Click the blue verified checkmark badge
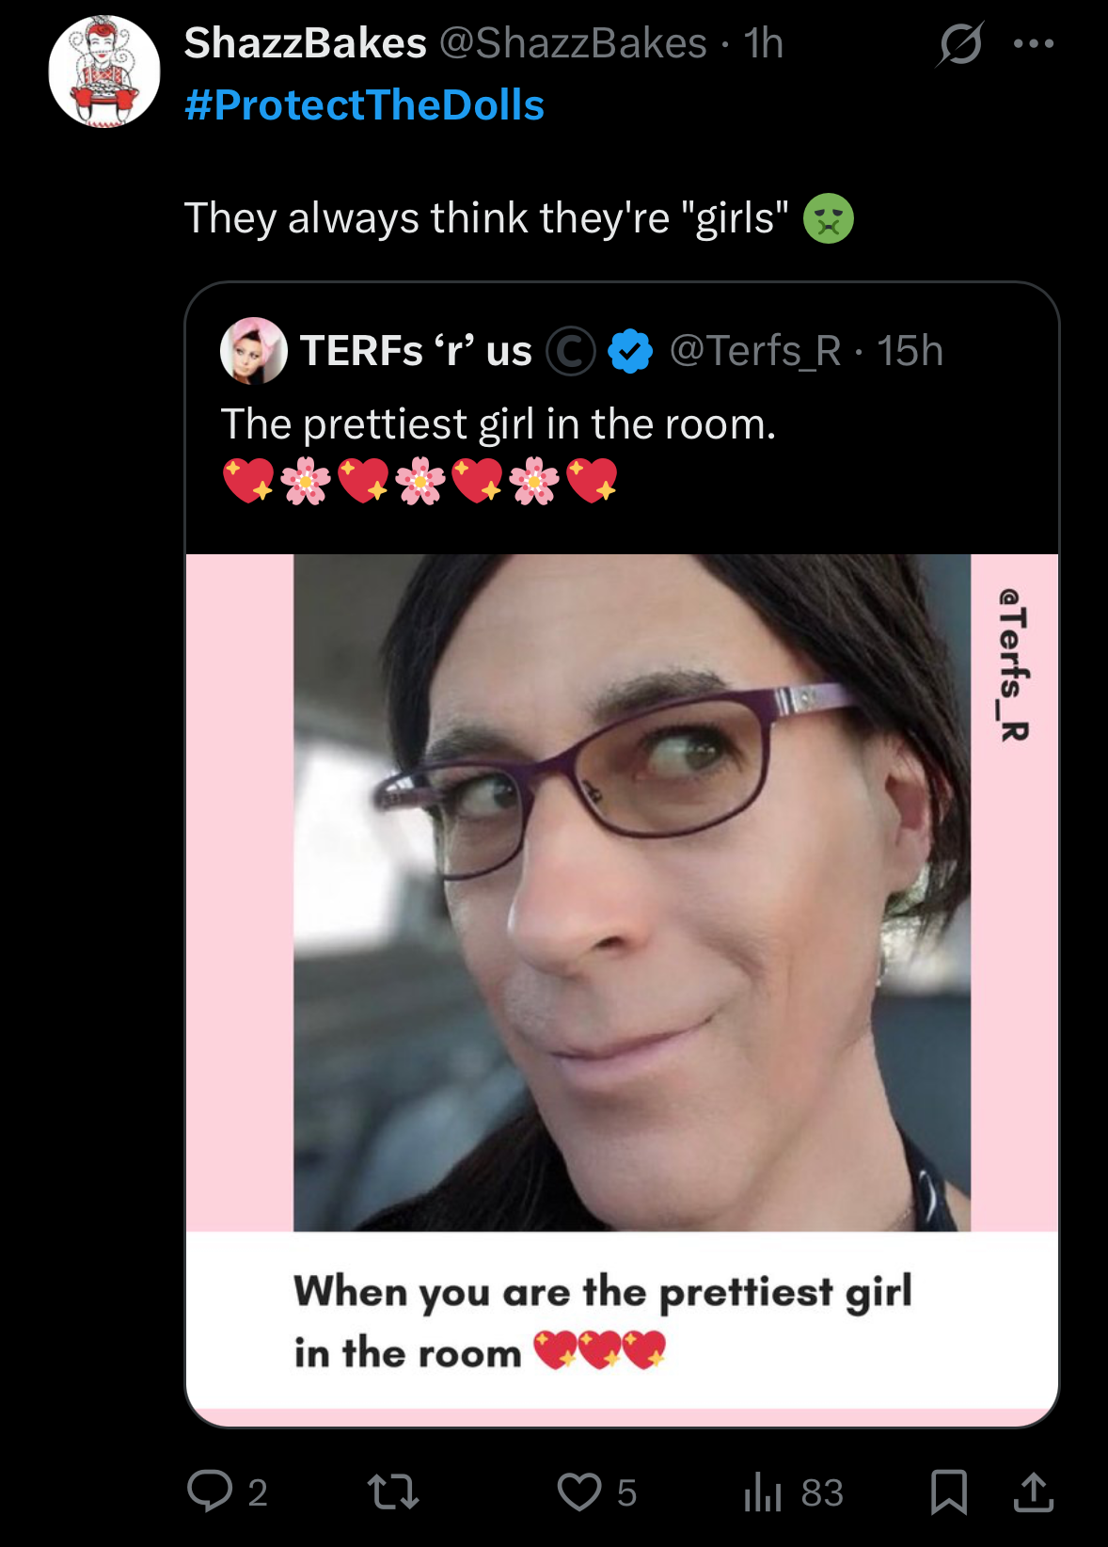Screen dimensions: 1108x1547 pyautogui.click(x=630, y=352)
